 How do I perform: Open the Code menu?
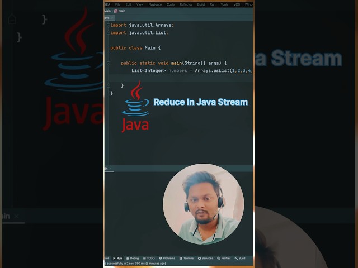(x=171, y=4)
